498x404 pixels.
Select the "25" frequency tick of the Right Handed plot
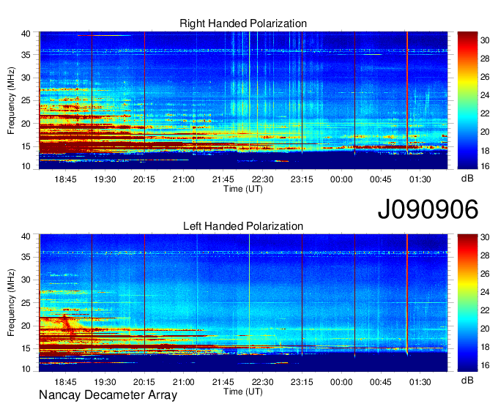click(26, 100)
